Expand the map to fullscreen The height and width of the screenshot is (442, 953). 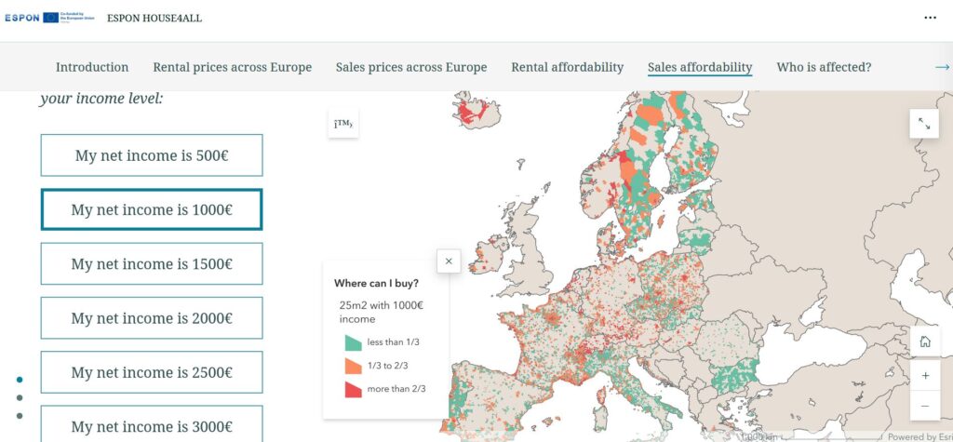pos(923,123)
